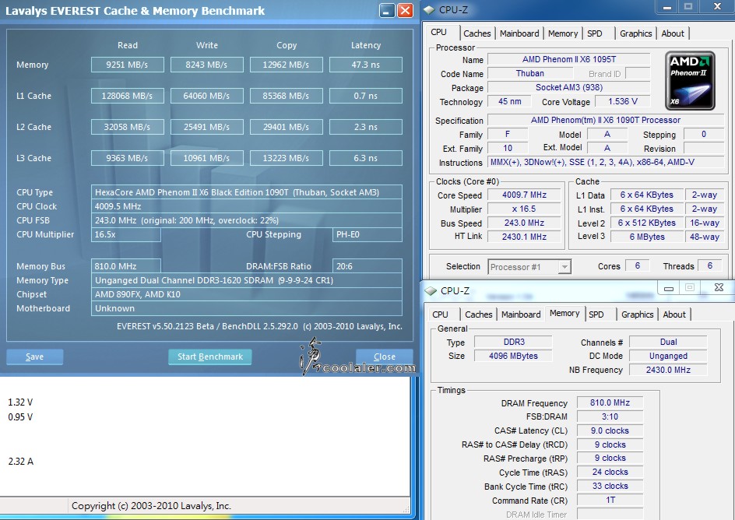Click the Cycle Time (tRAS) value 24 clocks

610,473
